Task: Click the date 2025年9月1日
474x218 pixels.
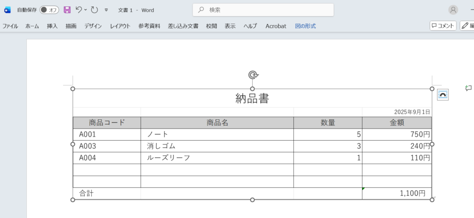Action: click(x=412, y=112)
